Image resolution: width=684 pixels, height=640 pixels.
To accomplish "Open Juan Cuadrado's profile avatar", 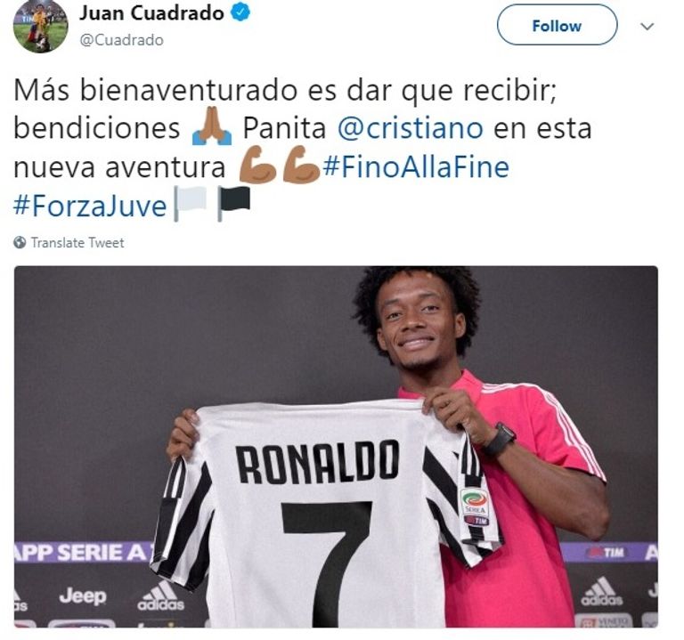I will point(40,25).
